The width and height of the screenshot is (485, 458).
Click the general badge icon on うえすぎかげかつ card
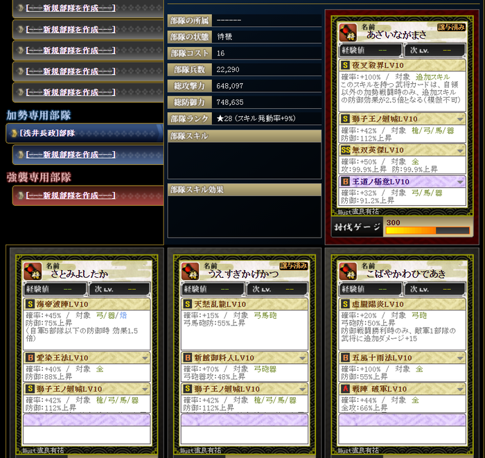tap(191, 271)
